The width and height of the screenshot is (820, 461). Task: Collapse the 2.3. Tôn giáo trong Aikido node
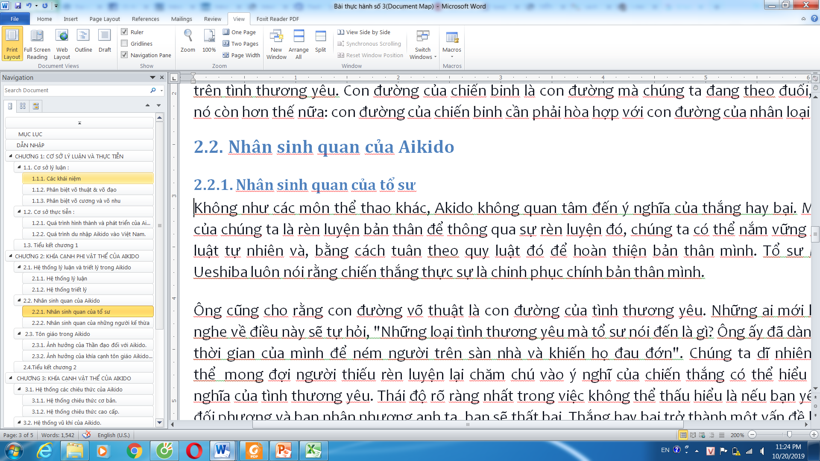click(x=19, y=334)
